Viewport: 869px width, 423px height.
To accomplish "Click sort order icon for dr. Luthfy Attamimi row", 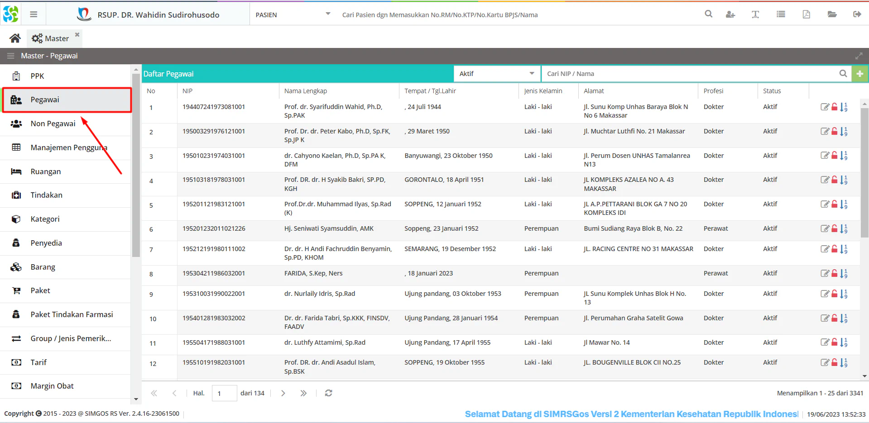I will pyautogui.click(x=844, y=342).
